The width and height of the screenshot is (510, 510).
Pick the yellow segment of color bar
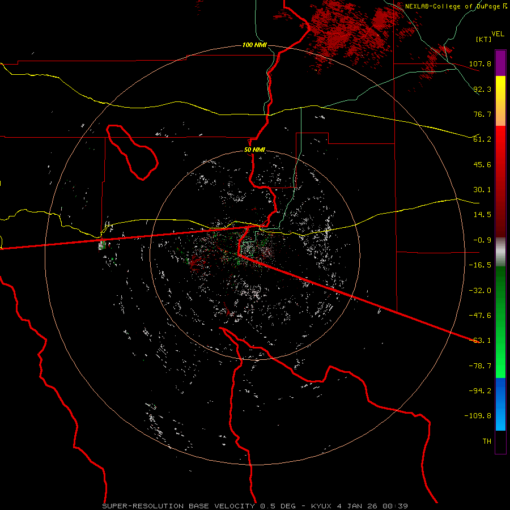pos(500,101)
